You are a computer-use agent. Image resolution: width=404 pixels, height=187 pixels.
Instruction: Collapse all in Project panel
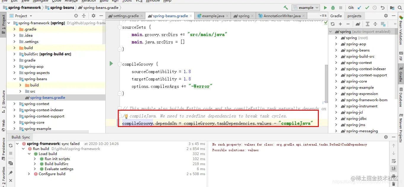(x=84, y=16)
